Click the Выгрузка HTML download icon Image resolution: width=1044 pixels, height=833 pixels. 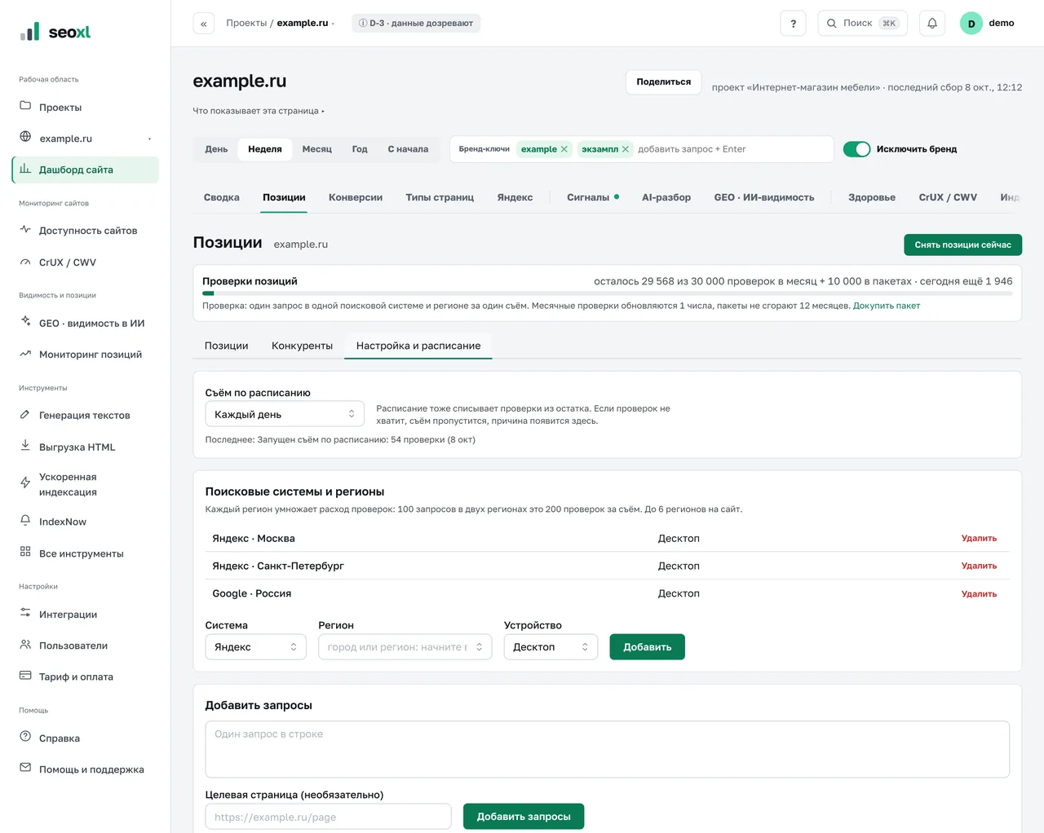point(25,446)
